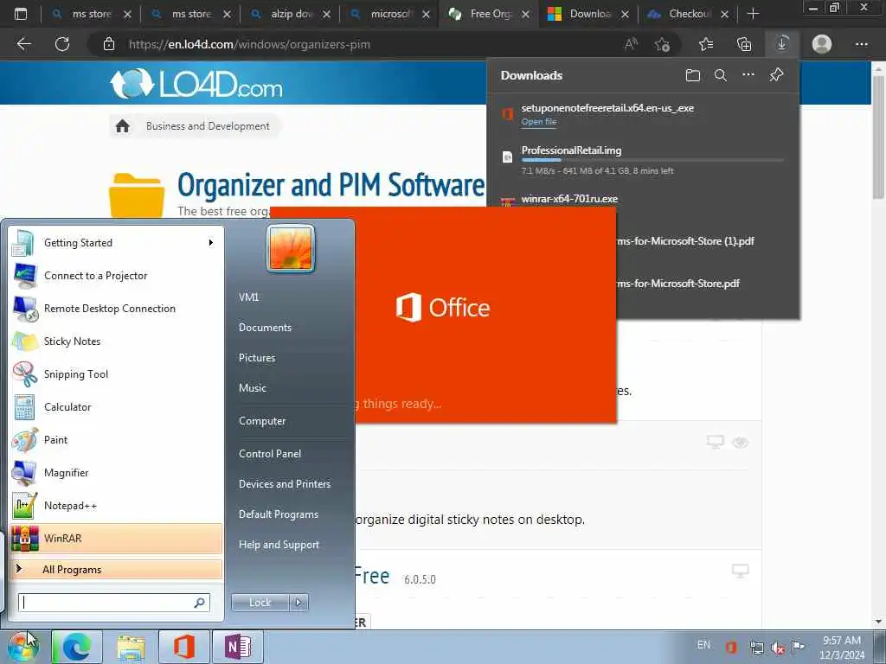The width and height of the screenshot is (886, 664).
Task: Click the site info lock icon
Action: [109, 44]
